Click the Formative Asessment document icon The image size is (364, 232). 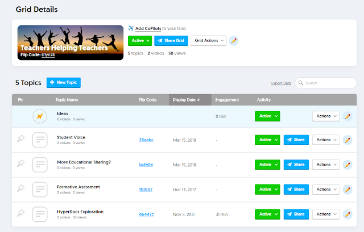pos(40,189)
